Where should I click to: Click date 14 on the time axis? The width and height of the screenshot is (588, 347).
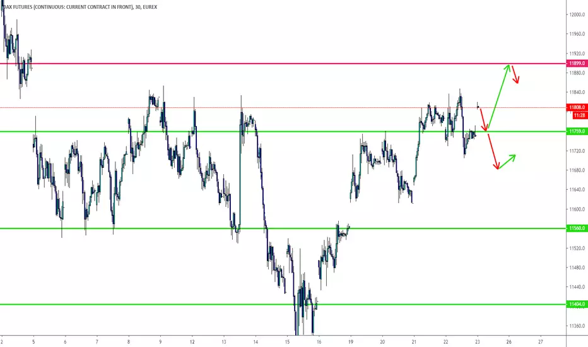click(x=256, y=342)
